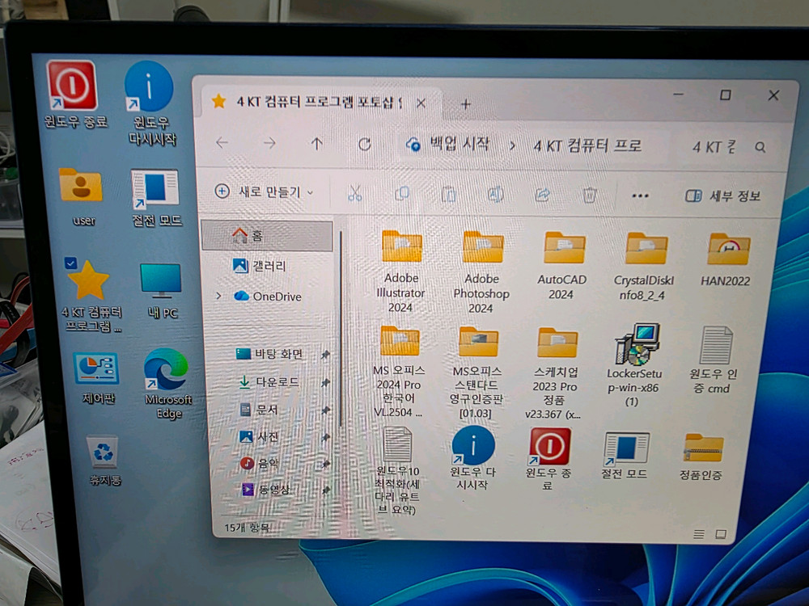Select the Delete trash icon in the toolbar
Viewport: 809px width, 606px height.
pyautogui.click(x=590, y=196)
